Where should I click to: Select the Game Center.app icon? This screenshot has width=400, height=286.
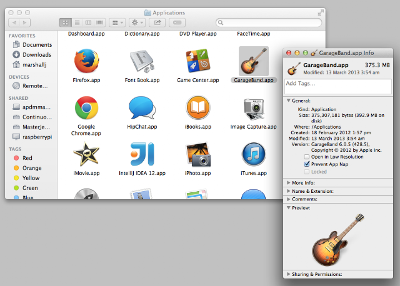[x=198, y=61]
